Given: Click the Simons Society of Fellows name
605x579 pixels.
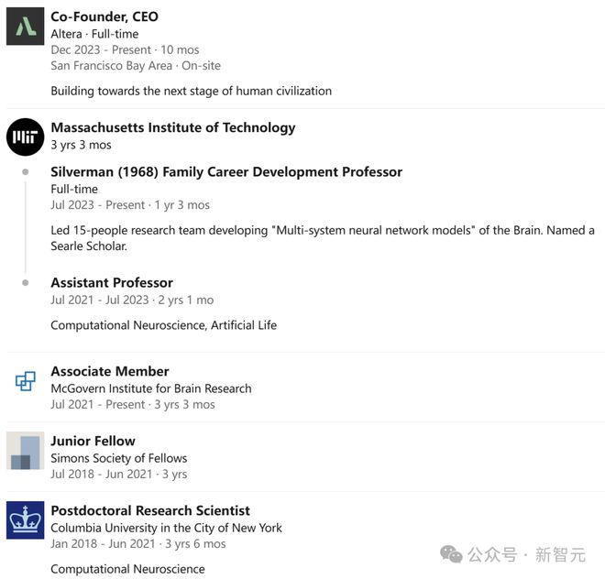Looking at the screenshot, I should (x=119, y=458).
